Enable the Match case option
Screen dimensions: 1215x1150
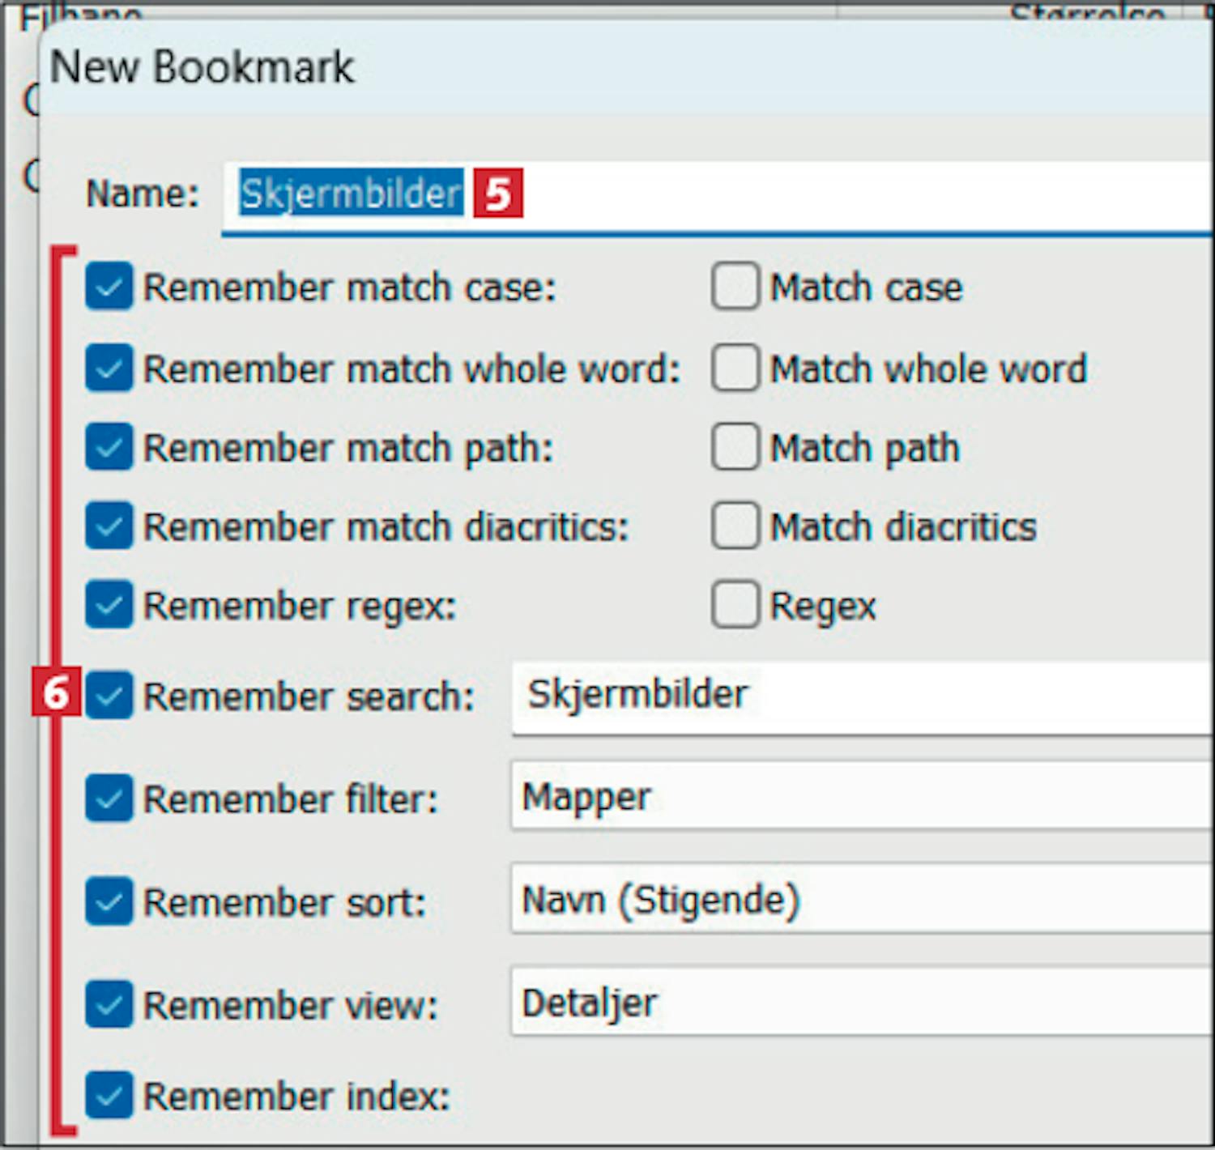[x=735, y=287]
